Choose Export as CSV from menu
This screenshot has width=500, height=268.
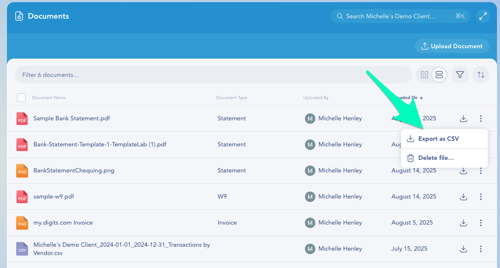(444, 139)
